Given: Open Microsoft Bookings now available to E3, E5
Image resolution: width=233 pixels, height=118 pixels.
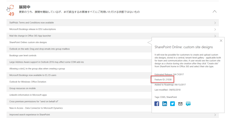Looking at the screenshot, I should point(79,75).
